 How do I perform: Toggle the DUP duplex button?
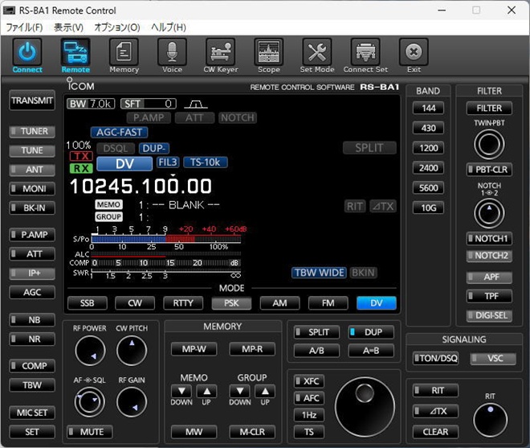[373, 332]
